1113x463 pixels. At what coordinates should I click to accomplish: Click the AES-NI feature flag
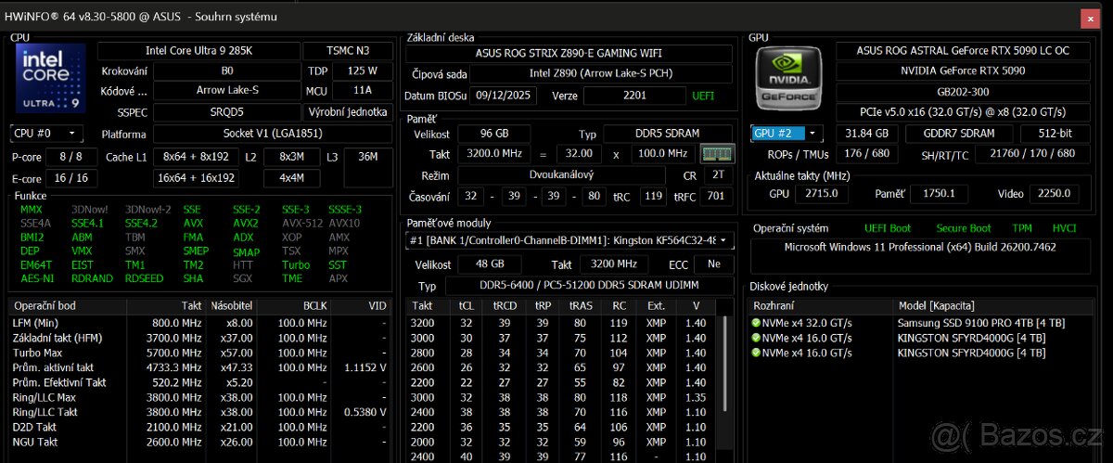pos(35,278)
